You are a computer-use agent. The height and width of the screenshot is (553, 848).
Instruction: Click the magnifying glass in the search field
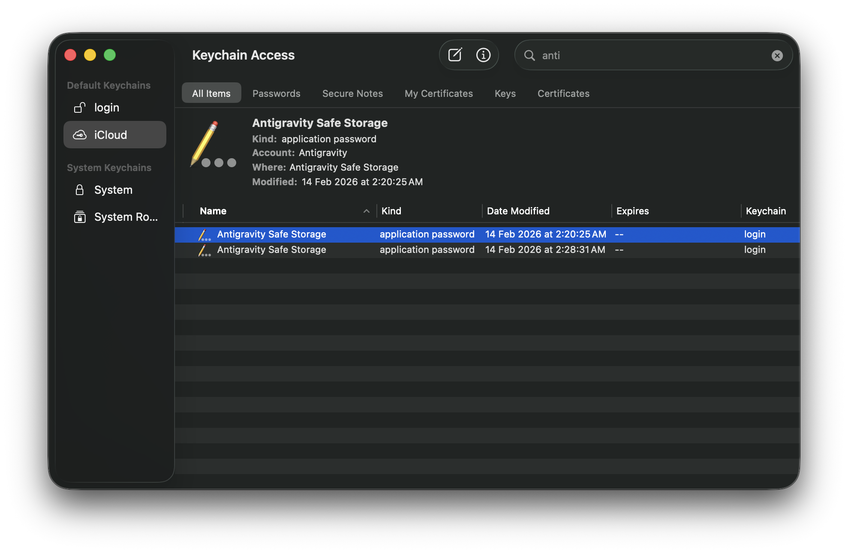[x=530, y=55]
